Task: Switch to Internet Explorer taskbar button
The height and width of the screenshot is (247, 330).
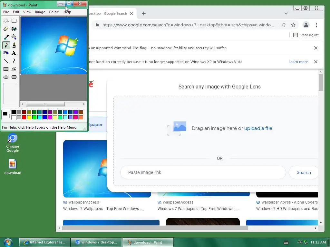Action: tap(44, 242)
